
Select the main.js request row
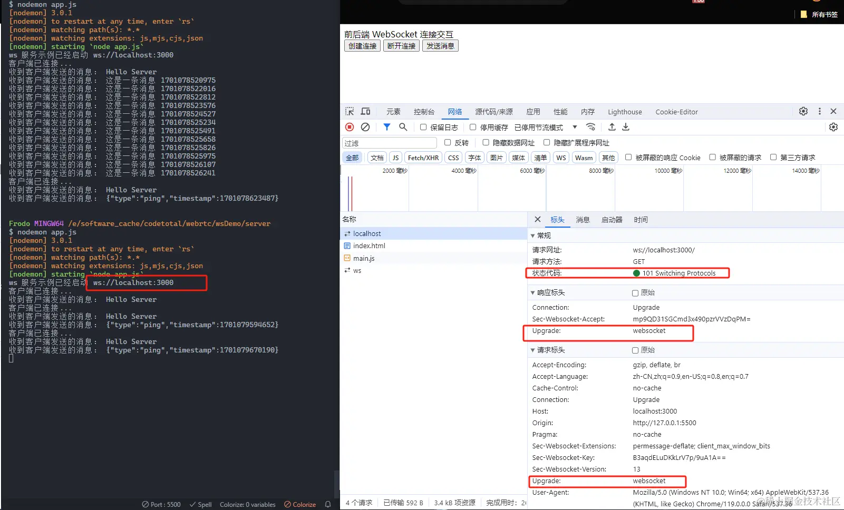pos(434,258)
